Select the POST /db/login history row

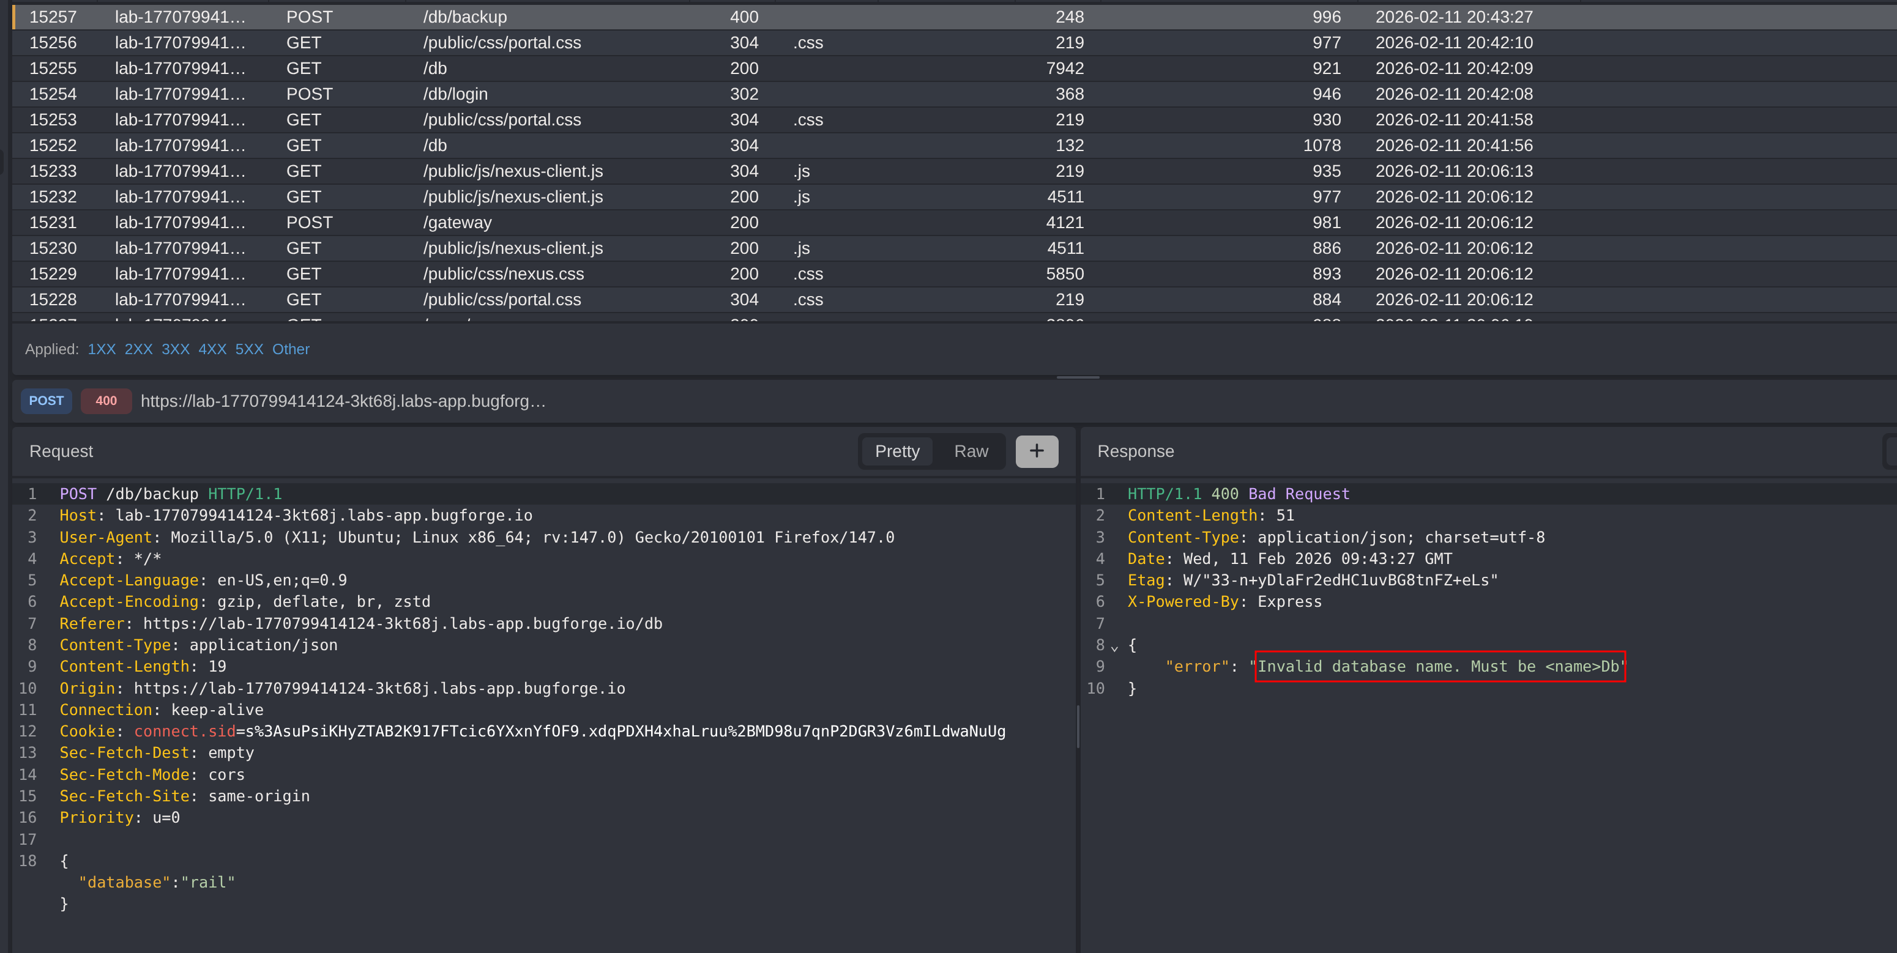click(x=455, y=94)
